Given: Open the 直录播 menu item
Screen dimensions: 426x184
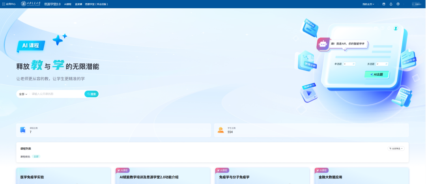Looking at the screenshot, I should (78, 4).
